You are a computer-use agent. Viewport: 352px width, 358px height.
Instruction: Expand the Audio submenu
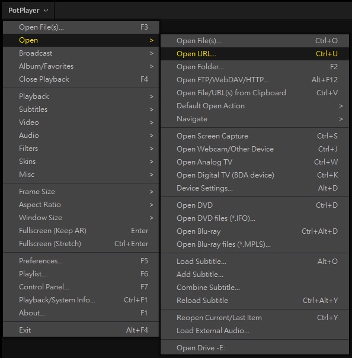[x=81, y=136]
